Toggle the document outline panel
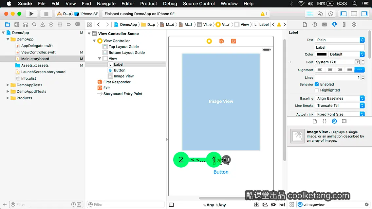Viewport: 372px width, 209px height. coord(171,205)
